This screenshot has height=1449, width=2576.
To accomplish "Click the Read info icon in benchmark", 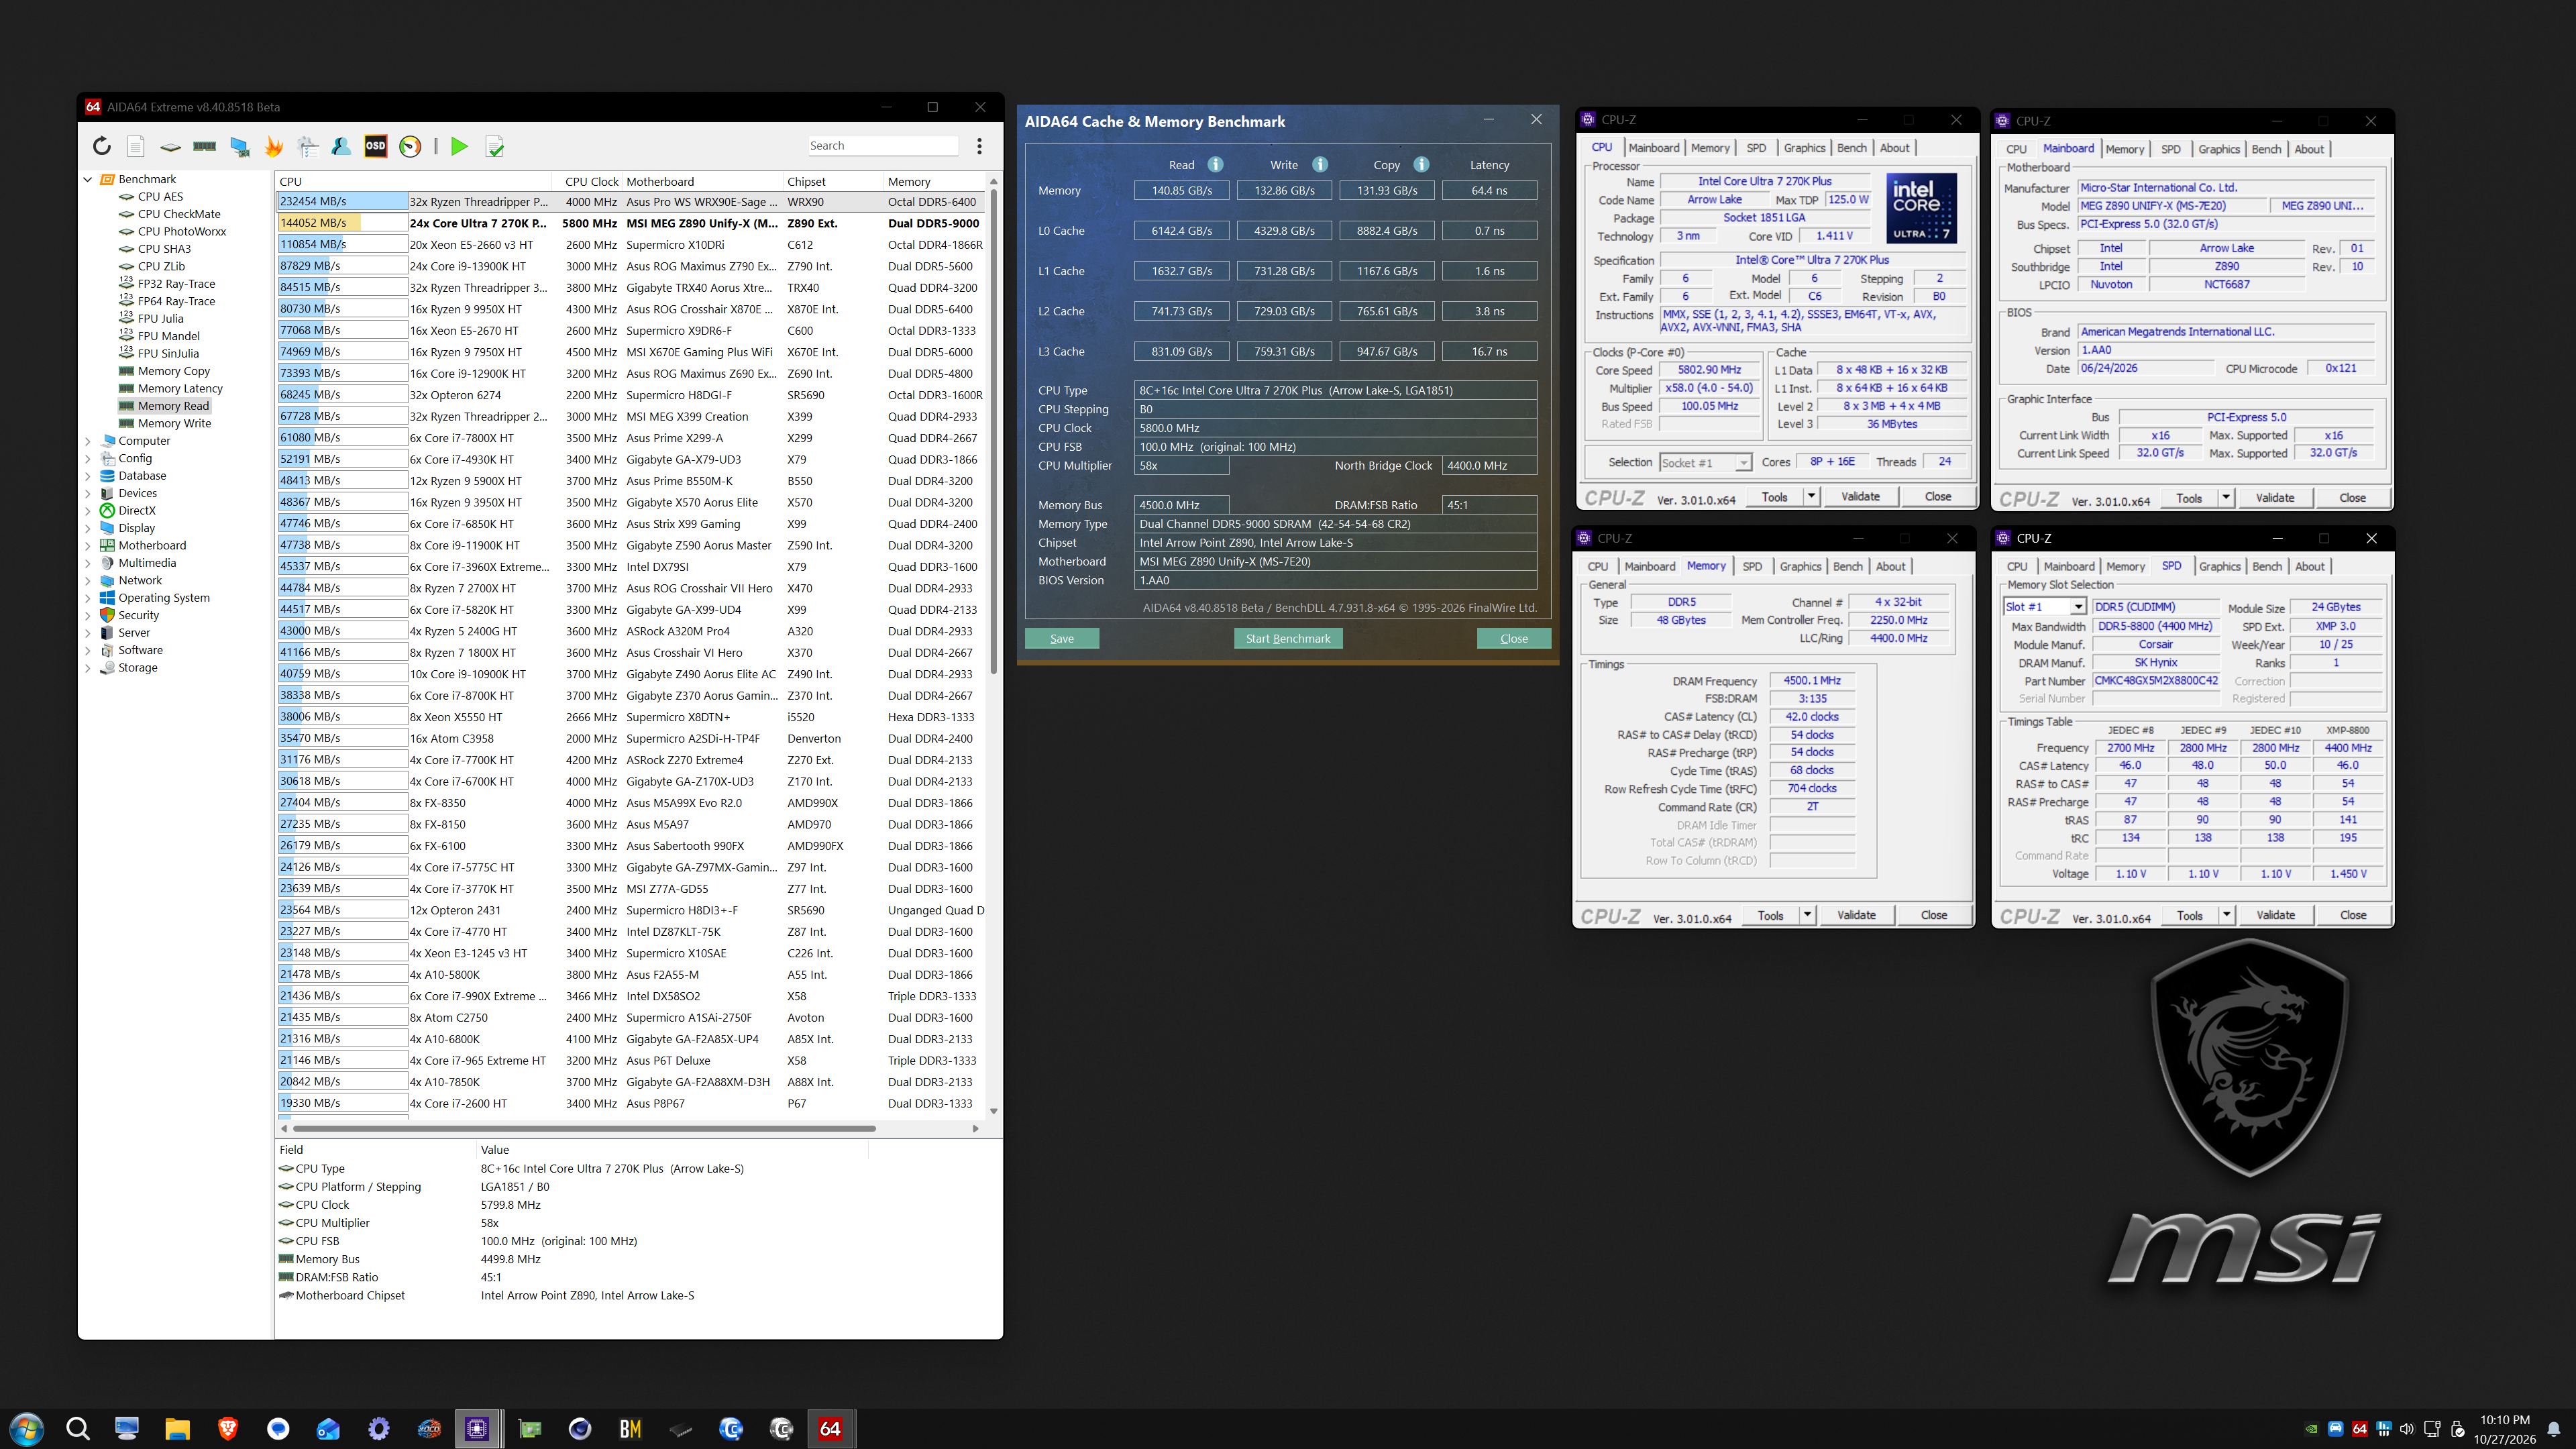I will point(1215,165).
